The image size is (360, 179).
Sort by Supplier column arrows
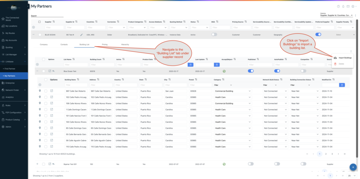click(54, 22)
